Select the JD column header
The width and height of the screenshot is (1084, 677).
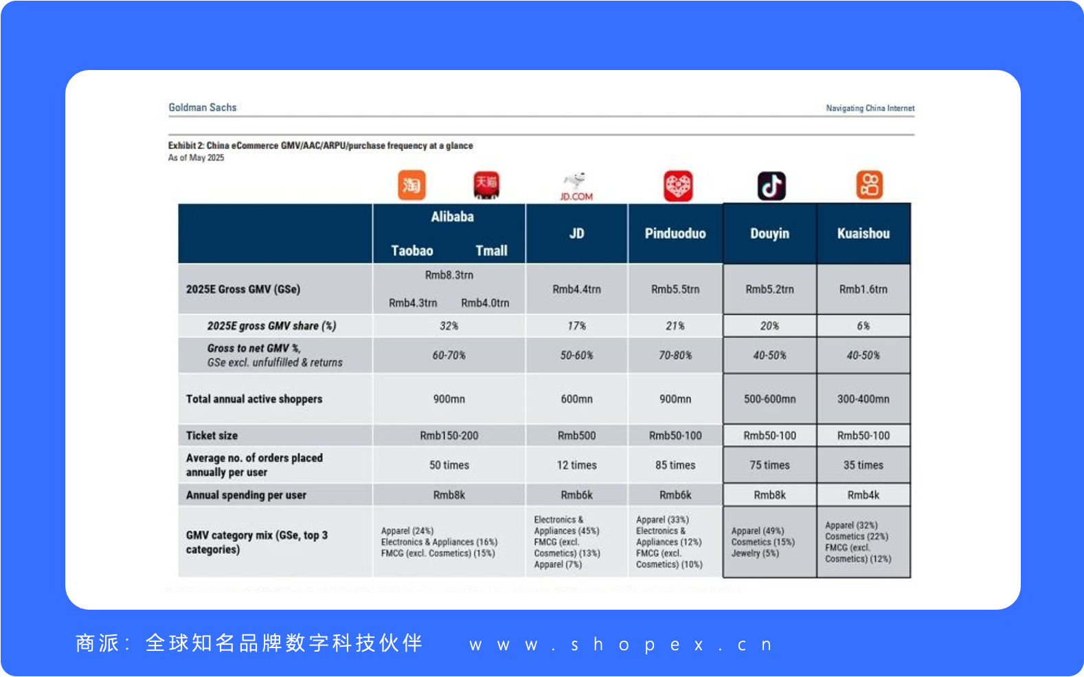[x=577, y=233]
